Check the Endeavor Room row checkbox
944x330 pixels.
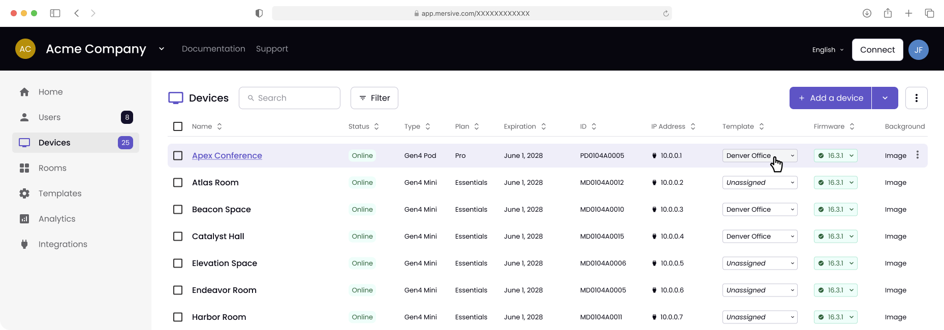point(178,290)
